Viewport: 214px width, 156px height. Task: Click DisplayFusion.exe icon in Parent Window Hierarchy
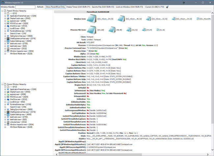click(8, 18)
